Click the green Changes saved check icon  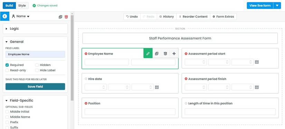tap(34, 6)
